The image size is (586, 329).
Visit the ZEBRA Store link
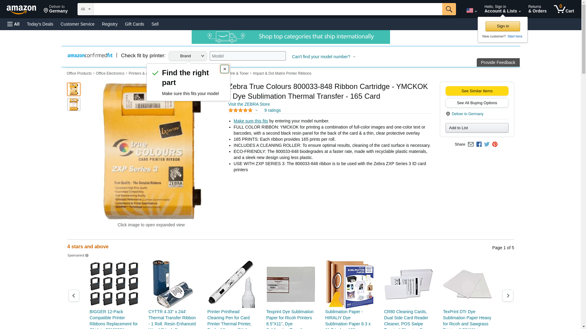coord(249,104)
